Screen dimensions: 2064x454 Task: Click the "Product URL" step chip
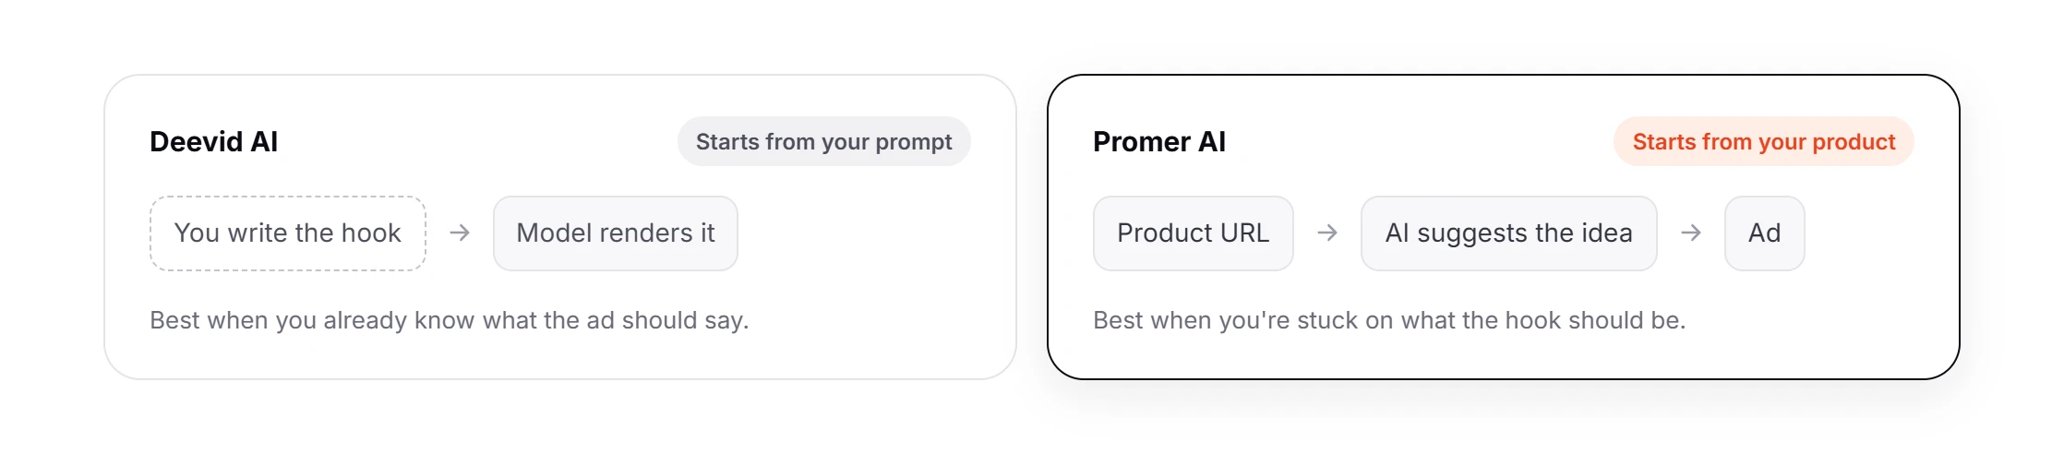pos(1194,233)
